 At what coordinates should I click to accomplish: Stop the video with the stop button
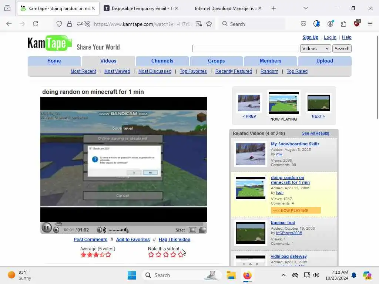click(x=56, y=230)
